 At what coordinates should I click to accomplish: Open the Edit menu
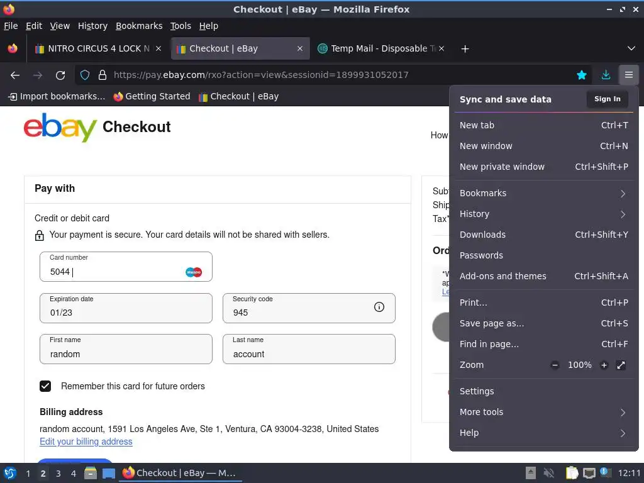34,26
